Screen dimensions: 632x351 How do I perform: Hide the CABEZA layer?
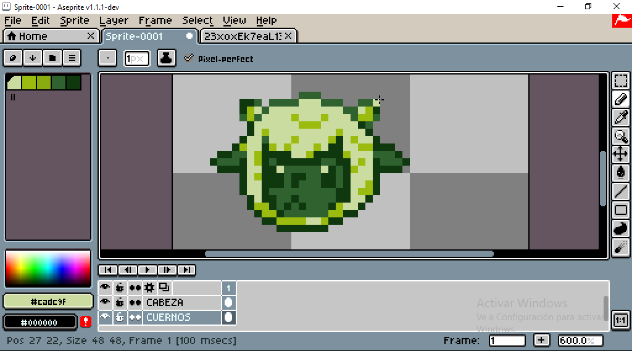tap(105, 302)
